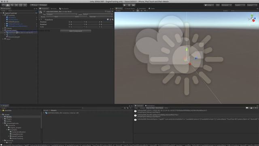Collapse the VLTracking hierarchy node
259x146 pixels.
point(3,15)
